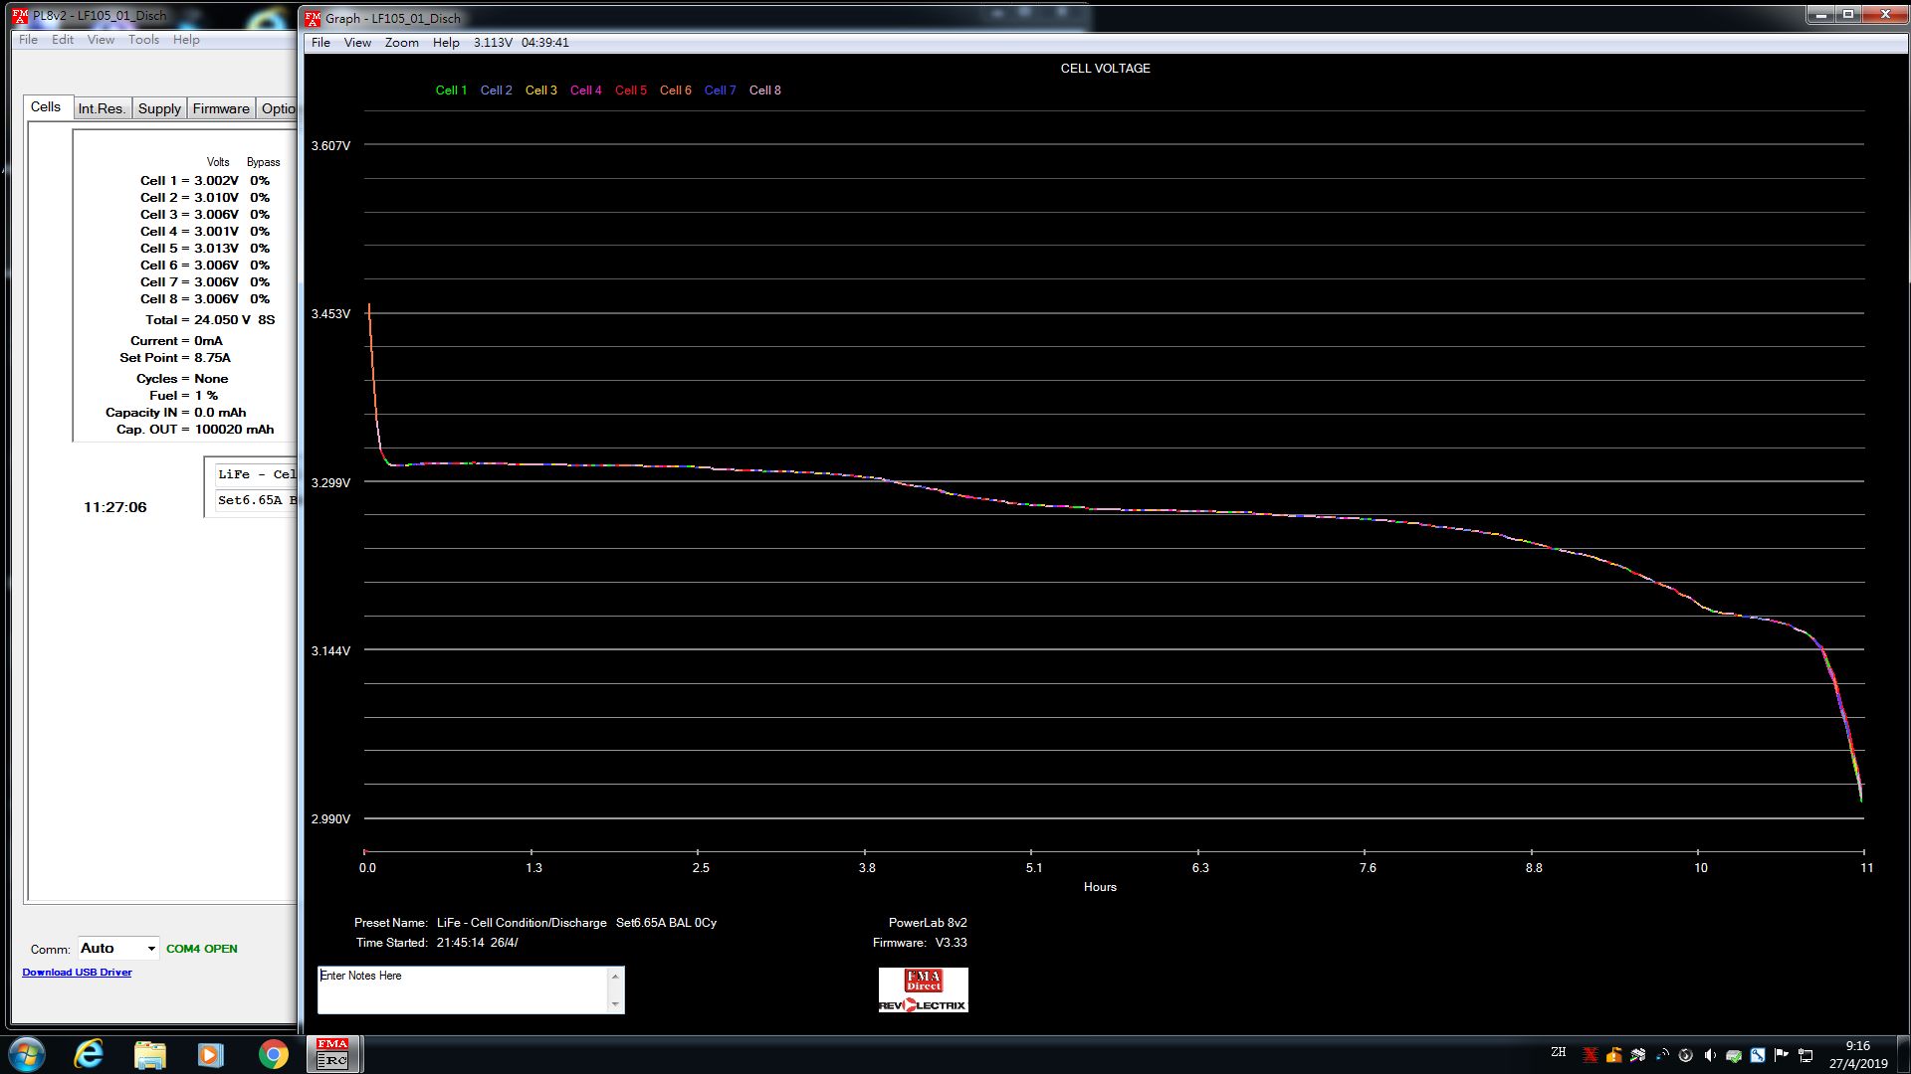The image size is (1911, 1074).
Task: Launch Google Chrome from the taskbar
Action: (273, 1054)
